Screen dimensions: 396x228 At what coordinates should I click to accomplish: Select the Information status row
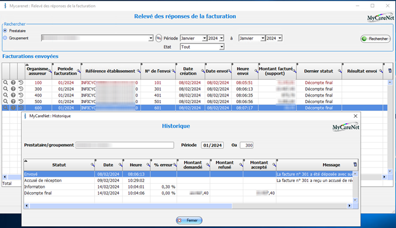tap(188, 187)
